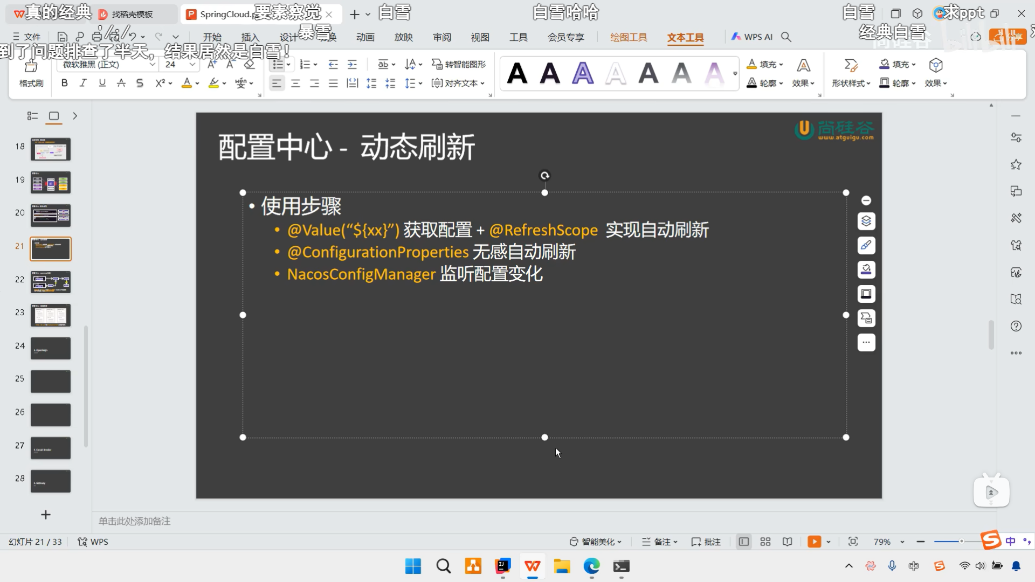This screenshot has width=1035, height=582.
Task: Toggle the normal view layout button
Action: 743,542
